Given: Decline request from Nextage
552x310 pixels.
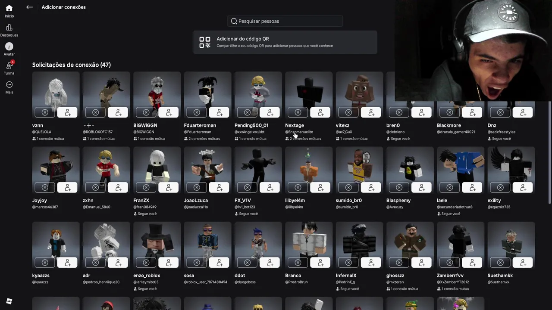Looking at the screenshot, I should point(298,112).
